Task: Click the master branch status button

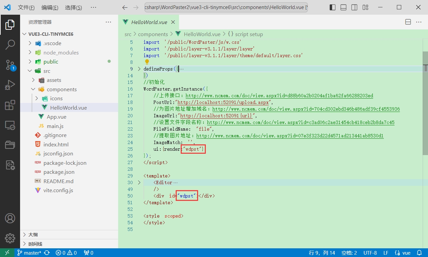Action: point(29,253)
